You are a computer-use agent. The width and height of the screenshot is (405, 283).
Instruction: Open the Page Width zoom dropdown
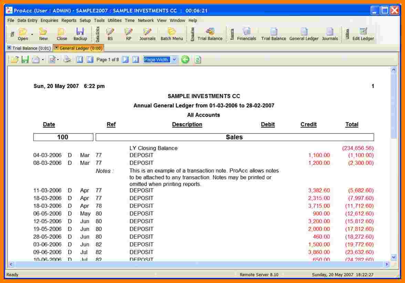175,60
